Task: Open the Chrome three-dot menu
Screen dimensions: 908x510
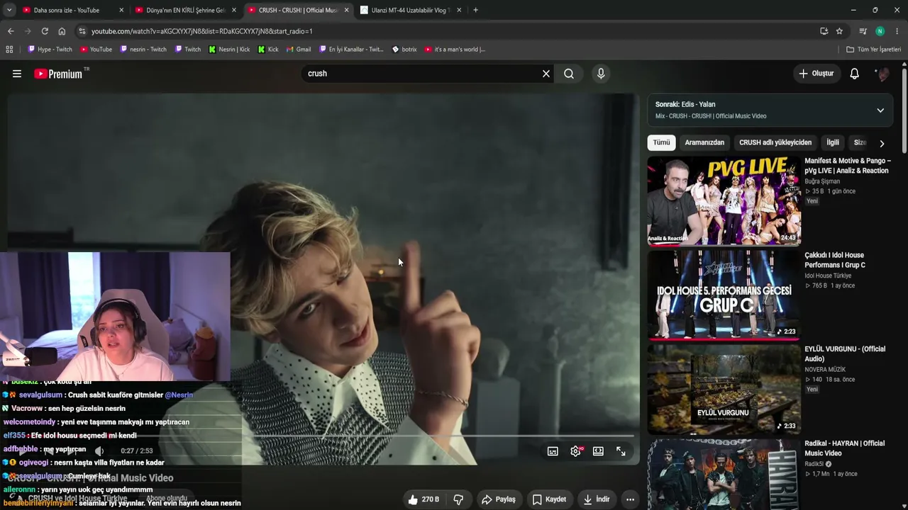Action: [x=897, y=31]
